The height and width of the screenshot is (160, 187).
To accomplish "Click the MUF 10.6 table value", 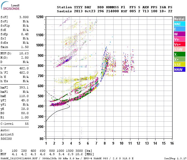I will click(x=79, y=154).
